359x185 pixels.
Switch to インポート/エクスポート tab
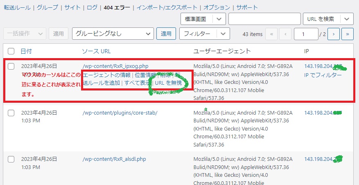click(x=168, y=7)
